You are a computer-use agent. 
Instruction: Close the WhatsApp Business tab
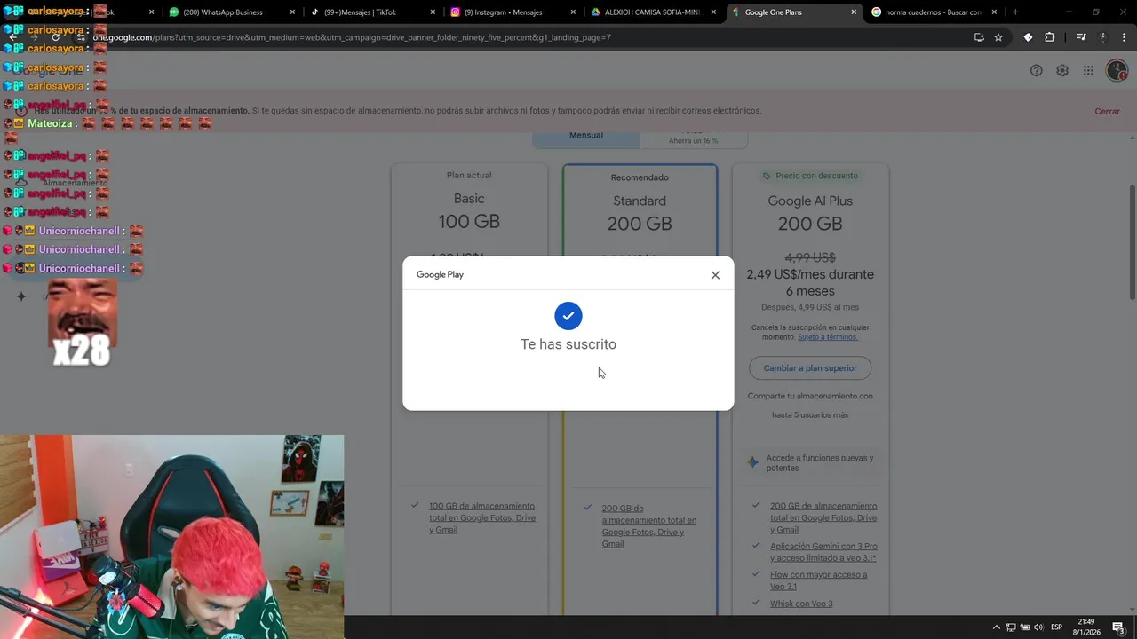(293, 12)
